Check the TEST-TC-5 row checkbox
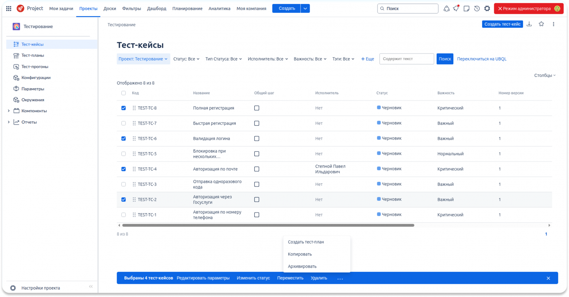This screenshot has width=569, height=297. pos(124,154)
